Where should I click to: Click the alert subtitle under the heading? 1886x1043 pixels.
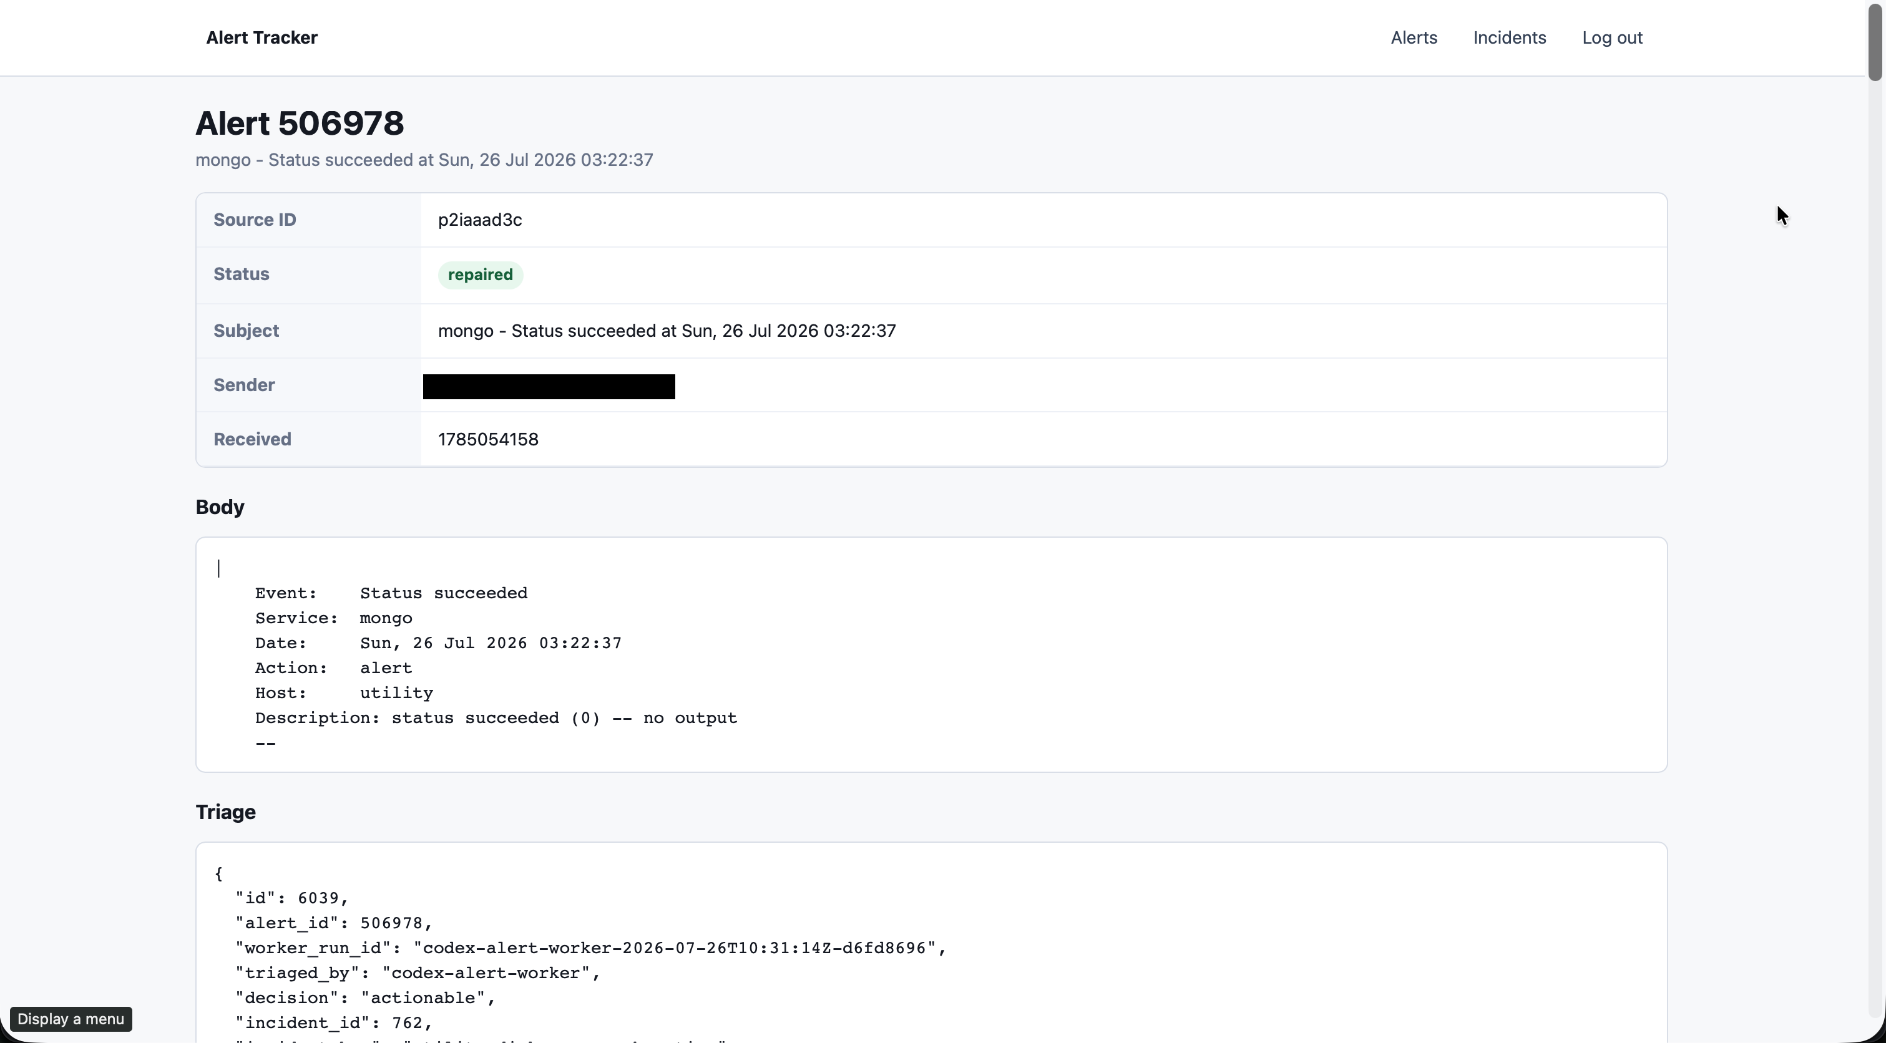424,160
